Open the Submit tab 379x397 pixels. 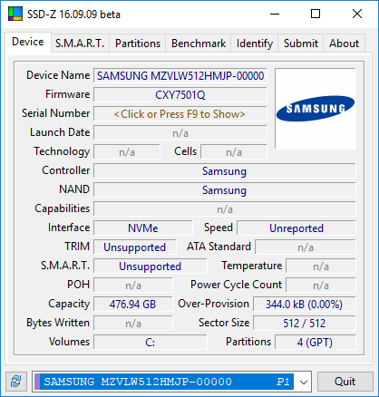point(301,44)
